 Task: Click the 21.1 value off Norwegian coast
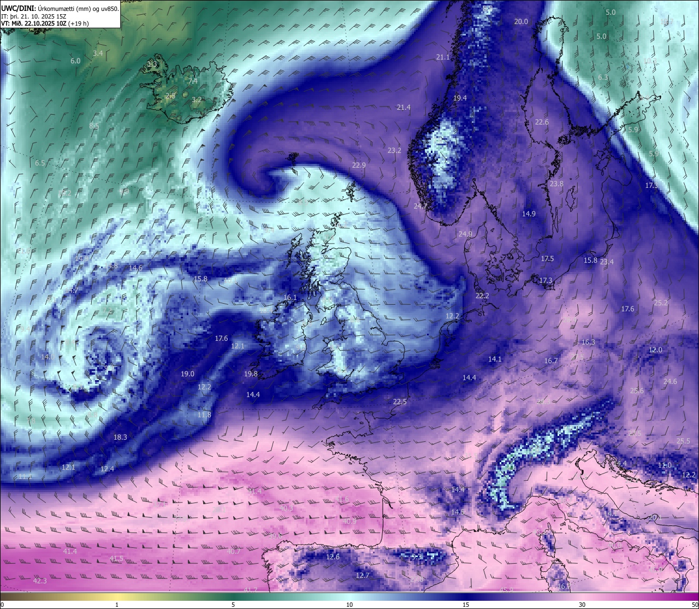(x=443, y=57)
